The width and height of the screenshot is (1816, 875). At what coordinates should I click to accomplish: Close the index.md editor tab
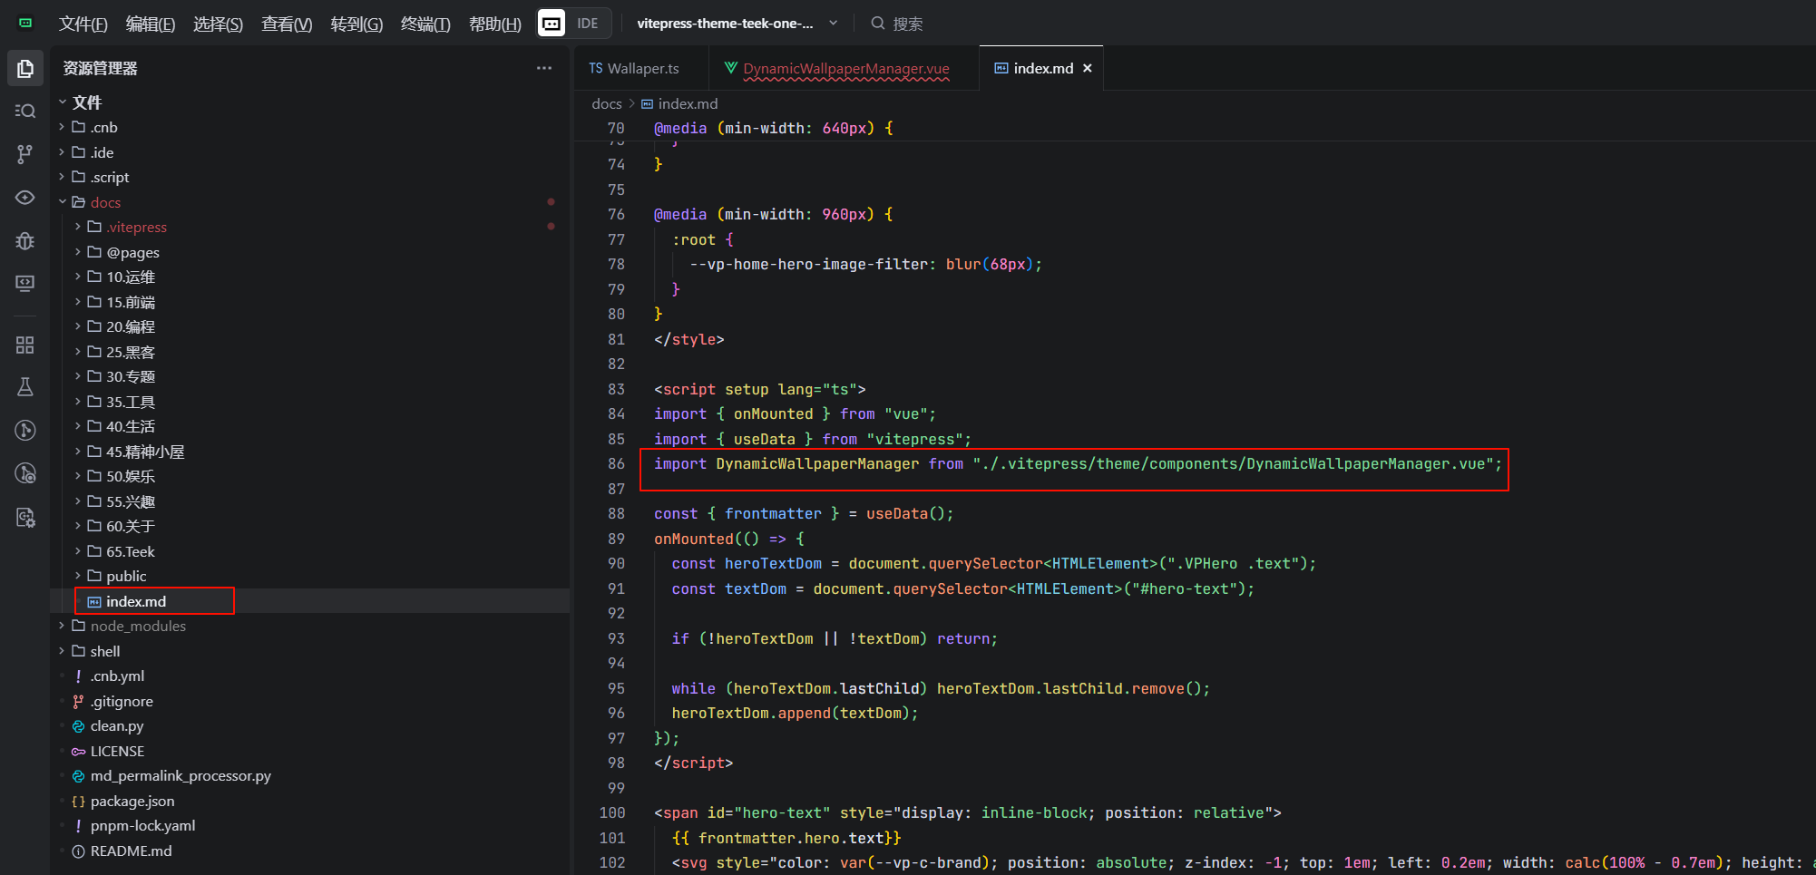[1088, 69]
